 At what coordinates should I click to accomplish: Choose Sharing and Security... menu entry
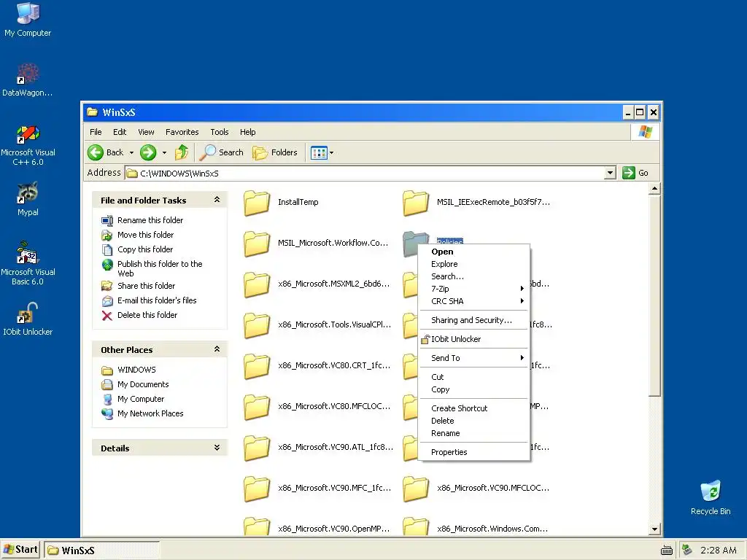point(474,320)
